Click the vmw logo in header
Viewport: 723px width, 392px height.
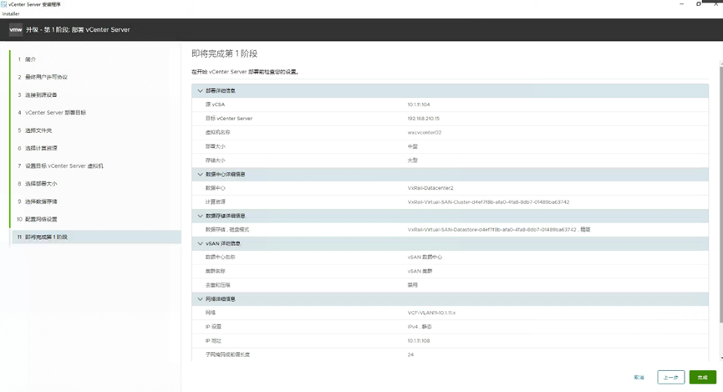(x=16, y=29)
